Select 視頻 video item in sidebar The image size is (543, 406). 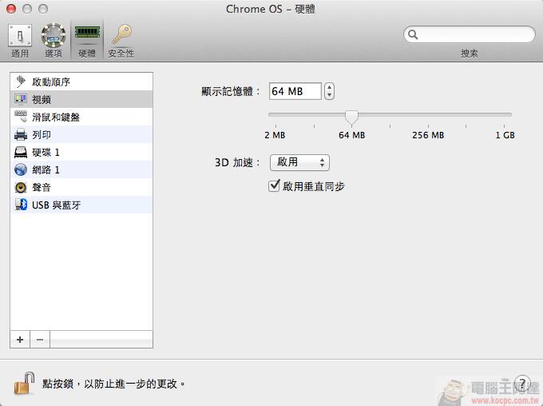click(81, 99)
